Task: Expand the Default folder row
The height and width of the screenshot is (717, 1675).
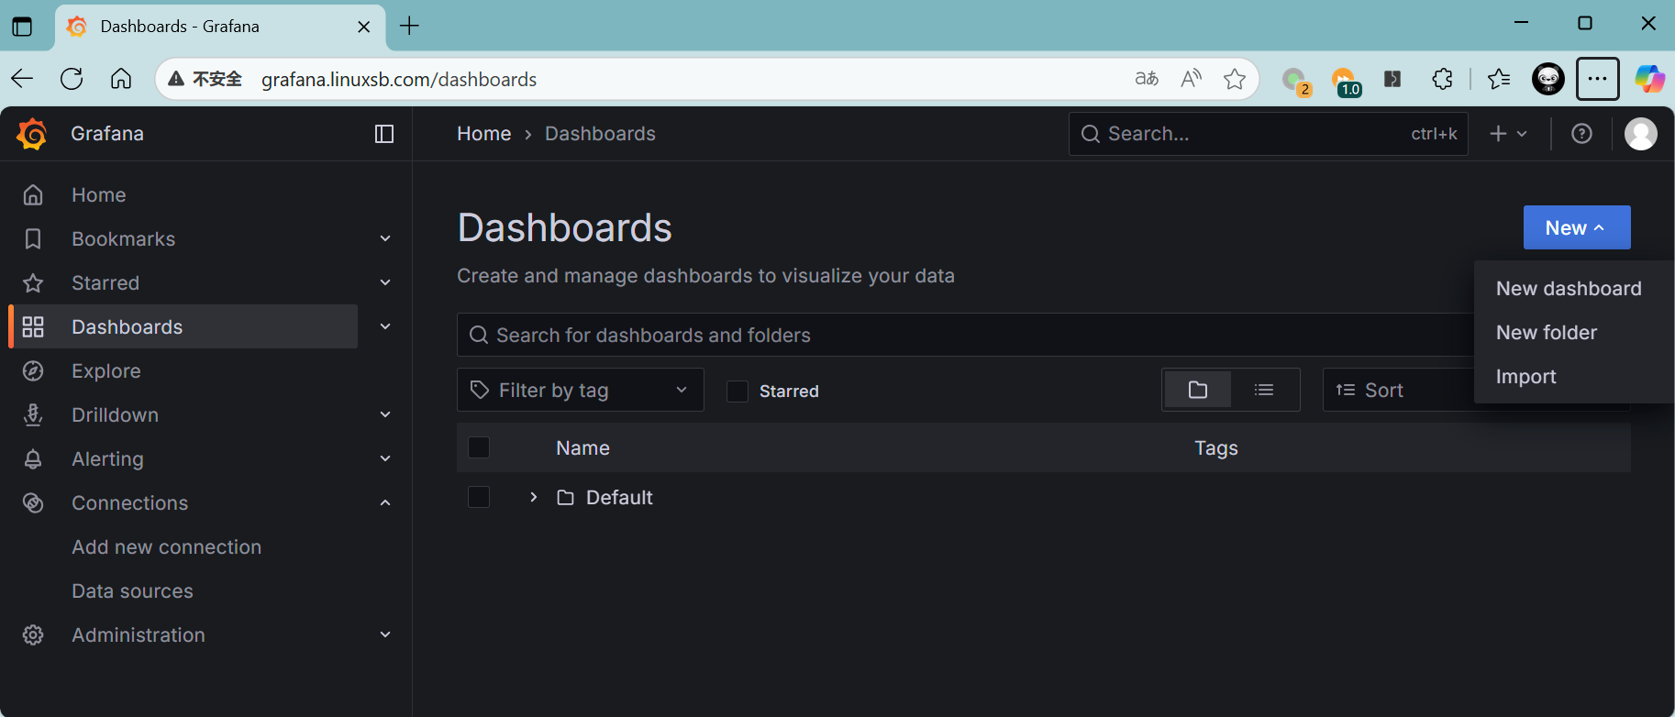Action: [534, 497]
